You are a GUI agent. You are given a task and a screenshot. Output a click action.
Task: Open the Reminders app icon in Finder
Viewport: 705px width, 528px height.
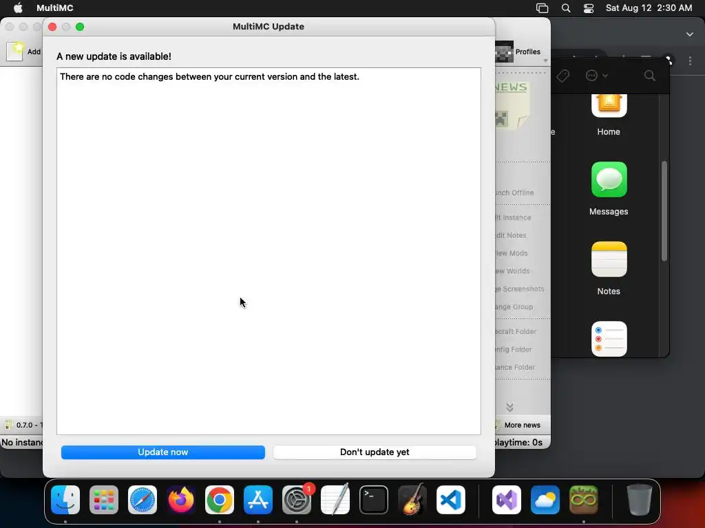pos(609,339)
